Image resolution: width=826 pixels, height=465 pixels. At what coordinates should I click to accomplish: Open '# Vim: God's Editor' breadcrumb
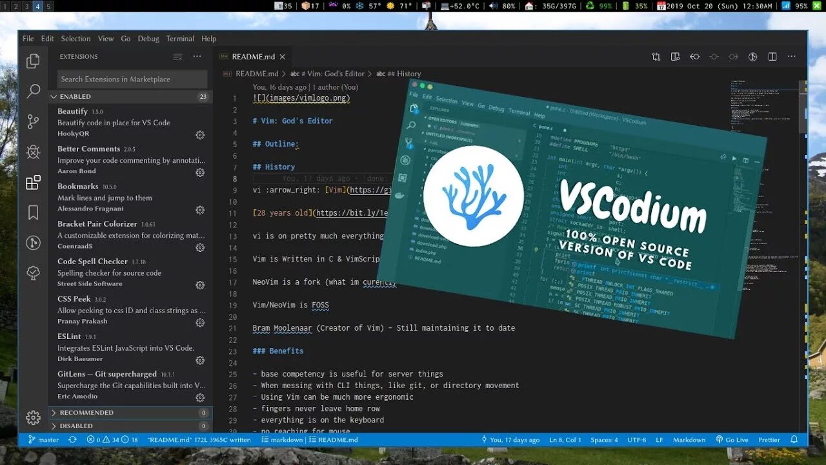point(327,74)
